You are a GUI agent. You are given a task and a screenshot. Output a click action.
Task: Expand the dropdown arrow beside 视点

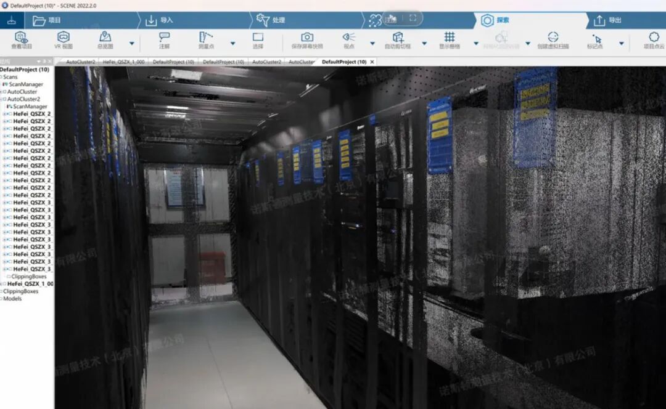click(372, 44)
